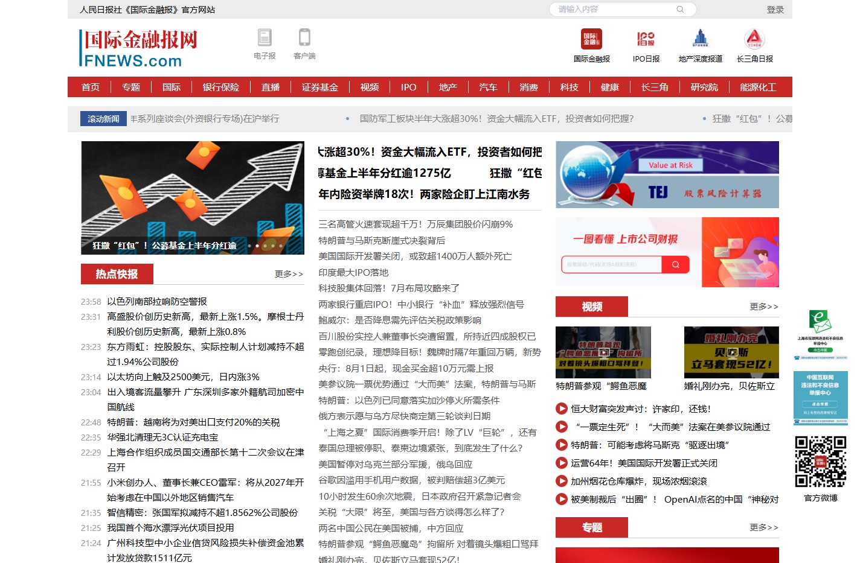This screenshot has height=563, width=860.
Task: Click the search magnifier icon in top bar
Action: (680, 9)
